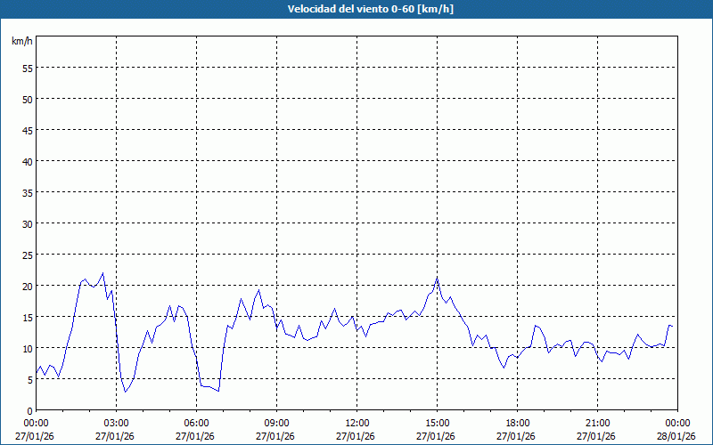Select the 25 tick label on the y-axis

pos(27,255)
